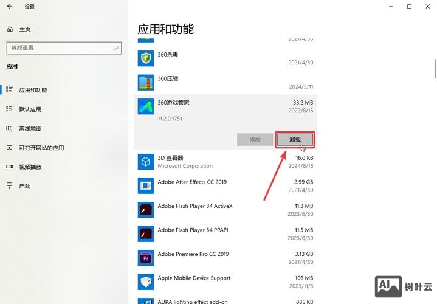Close the 设置 window
Image resolution: width=437 pixels, height=304 pixels.
pos(427,6)
